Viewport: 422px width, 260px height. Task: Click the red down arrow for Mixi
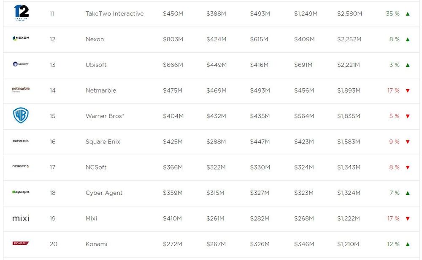pyautogui.click(x=408, y=219)
